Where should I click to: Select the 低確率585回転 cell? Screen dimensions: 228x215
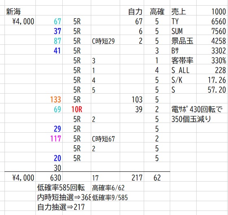point(61,187)
